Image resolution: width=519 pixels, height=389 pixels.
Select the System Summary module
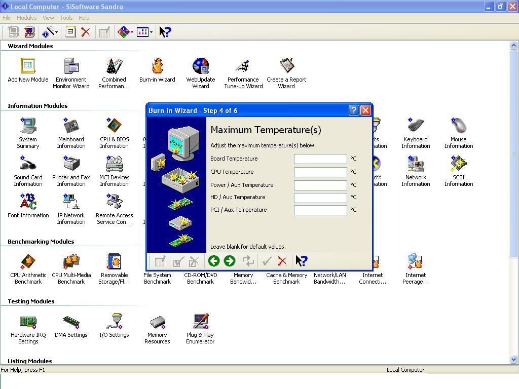[x=28, y=133]
